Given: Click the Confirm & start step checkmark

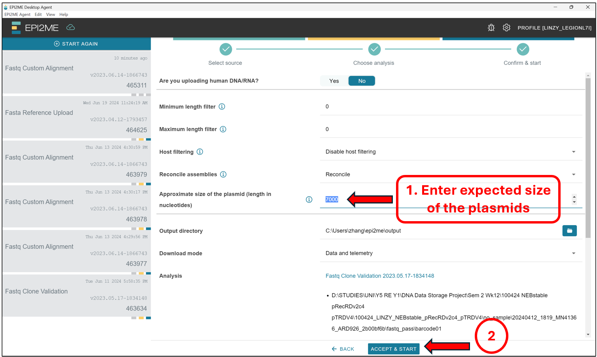Looking at the screenshot, I should 523,49.
